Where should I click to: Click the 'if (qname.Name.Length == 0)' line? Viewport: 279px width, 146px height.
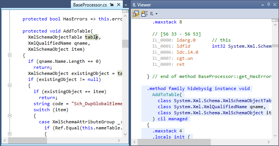64,61
